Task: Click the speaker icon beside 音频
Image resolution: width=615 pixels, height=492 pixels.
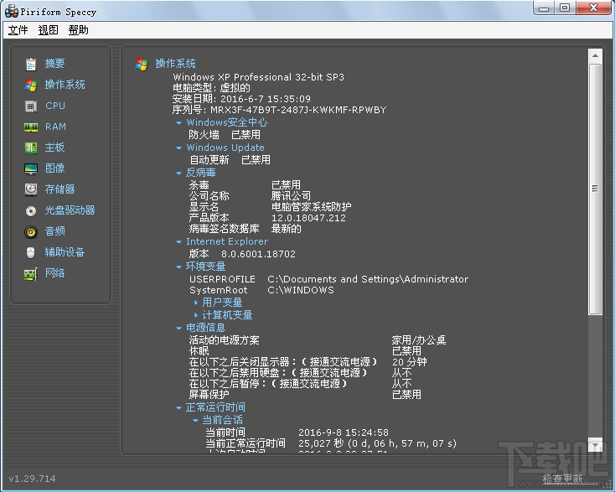Action: click(x=31, y=231)
